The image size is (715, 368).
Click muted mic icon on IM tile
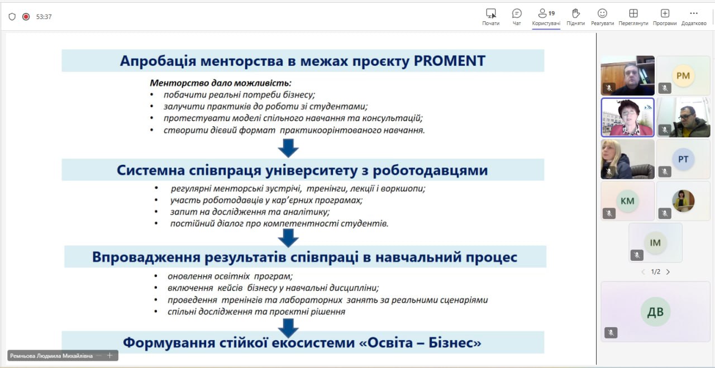tap(637, 255)
